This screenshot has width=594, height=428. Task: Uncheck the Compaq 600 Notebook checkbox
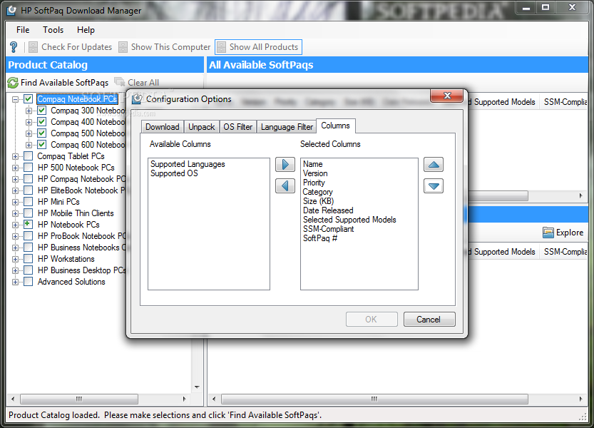coord(41,144)
